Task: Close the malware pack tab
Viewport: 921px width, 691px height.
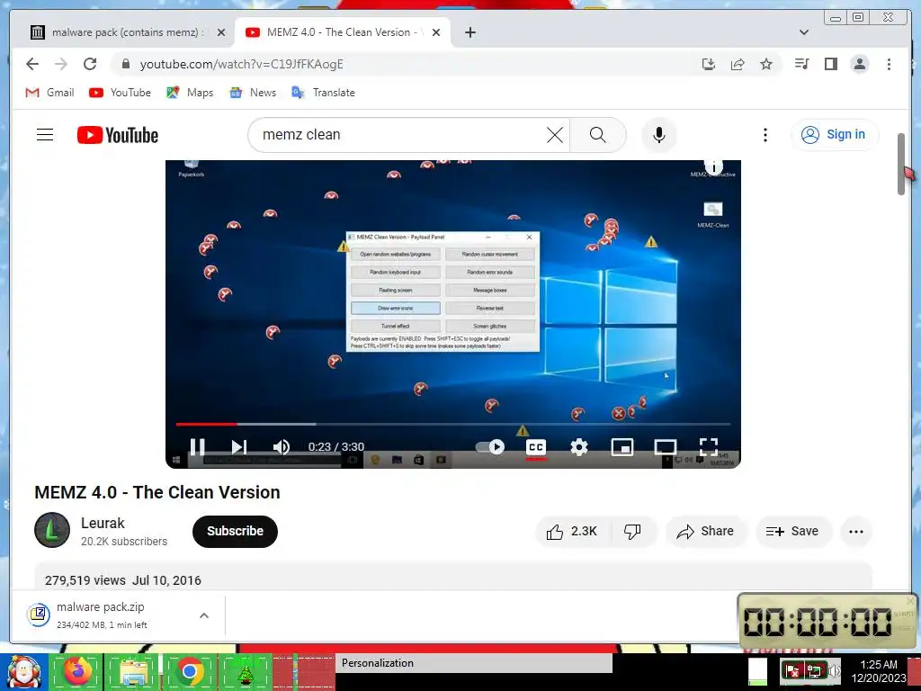Action: [221, 32]
